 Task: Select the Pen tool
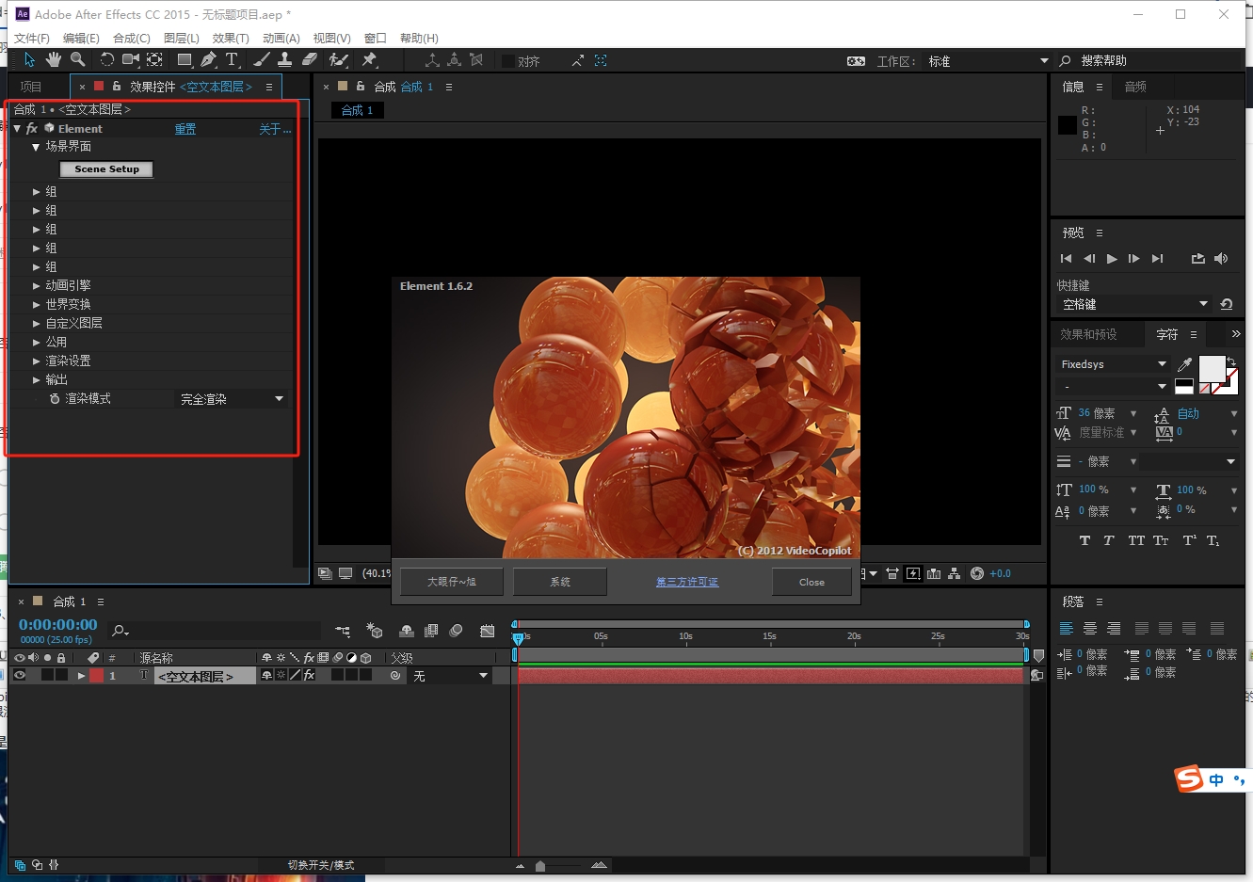click(209, 60)
